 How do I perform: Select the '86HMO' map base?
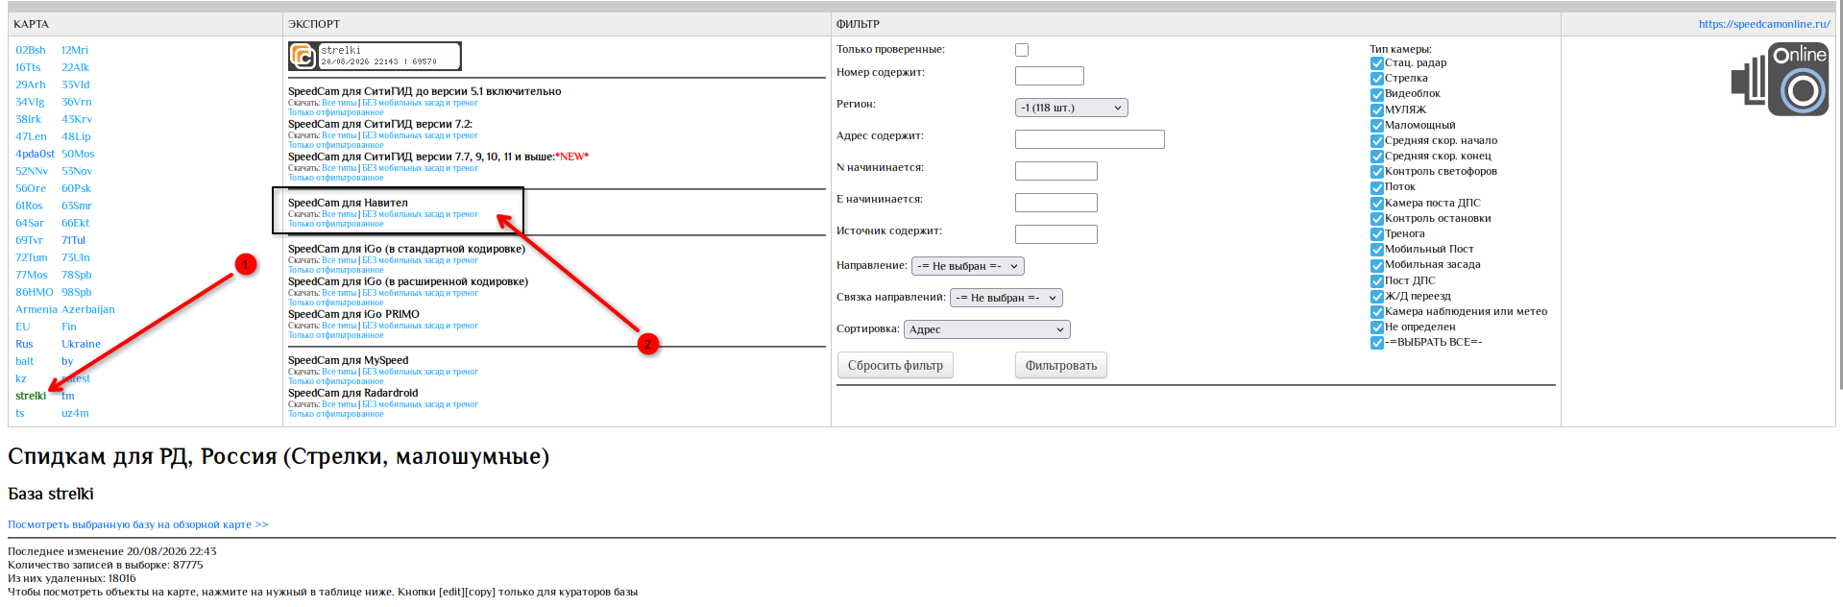click(35, 292)
